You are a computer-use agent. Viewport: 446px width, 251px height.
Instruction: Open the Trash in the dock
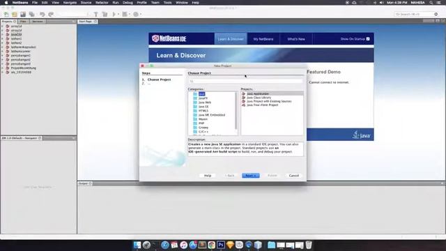tap(309, 245)
